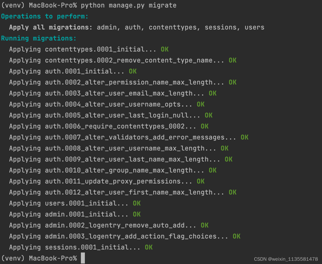Click the 'Operations to perform:' heading
The height and width of the screenshot is (264, 322).
(x=45, y=16)
